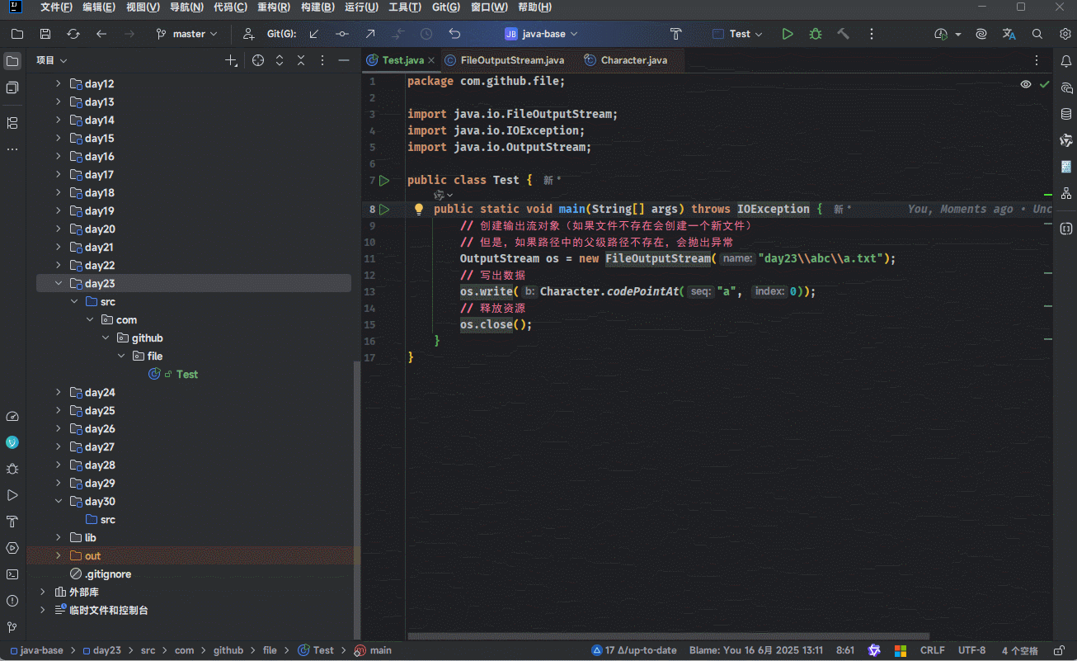Screen dimensions: 1077x661
Task: Open the master branch dropdown
Action: (187, 34)
